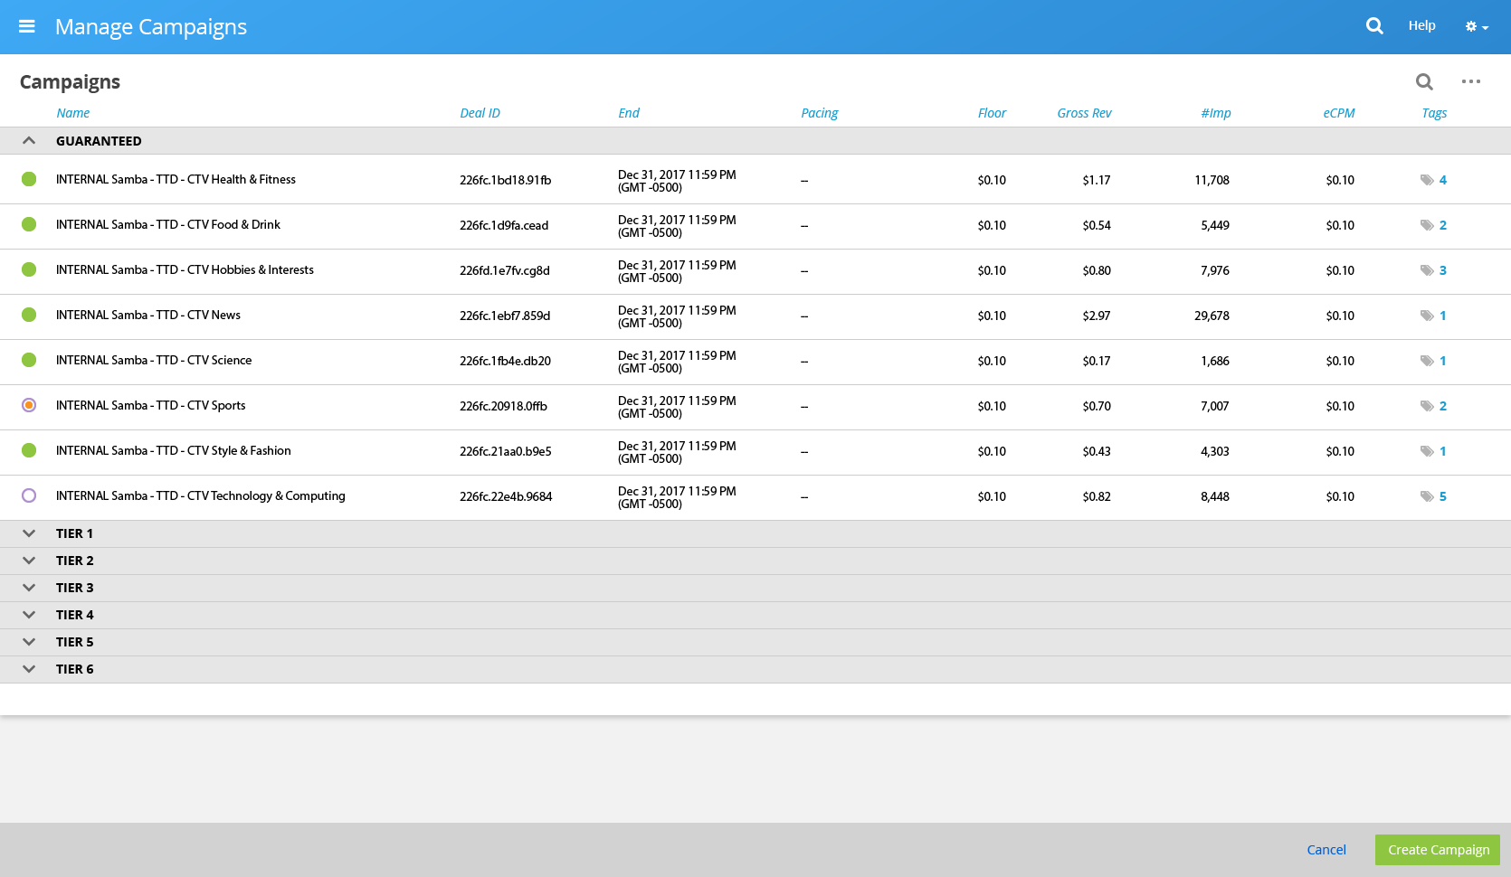The image size is (1511, 877).
Task: Expand the TIER 1 section
Action: [x=29, y=533]
